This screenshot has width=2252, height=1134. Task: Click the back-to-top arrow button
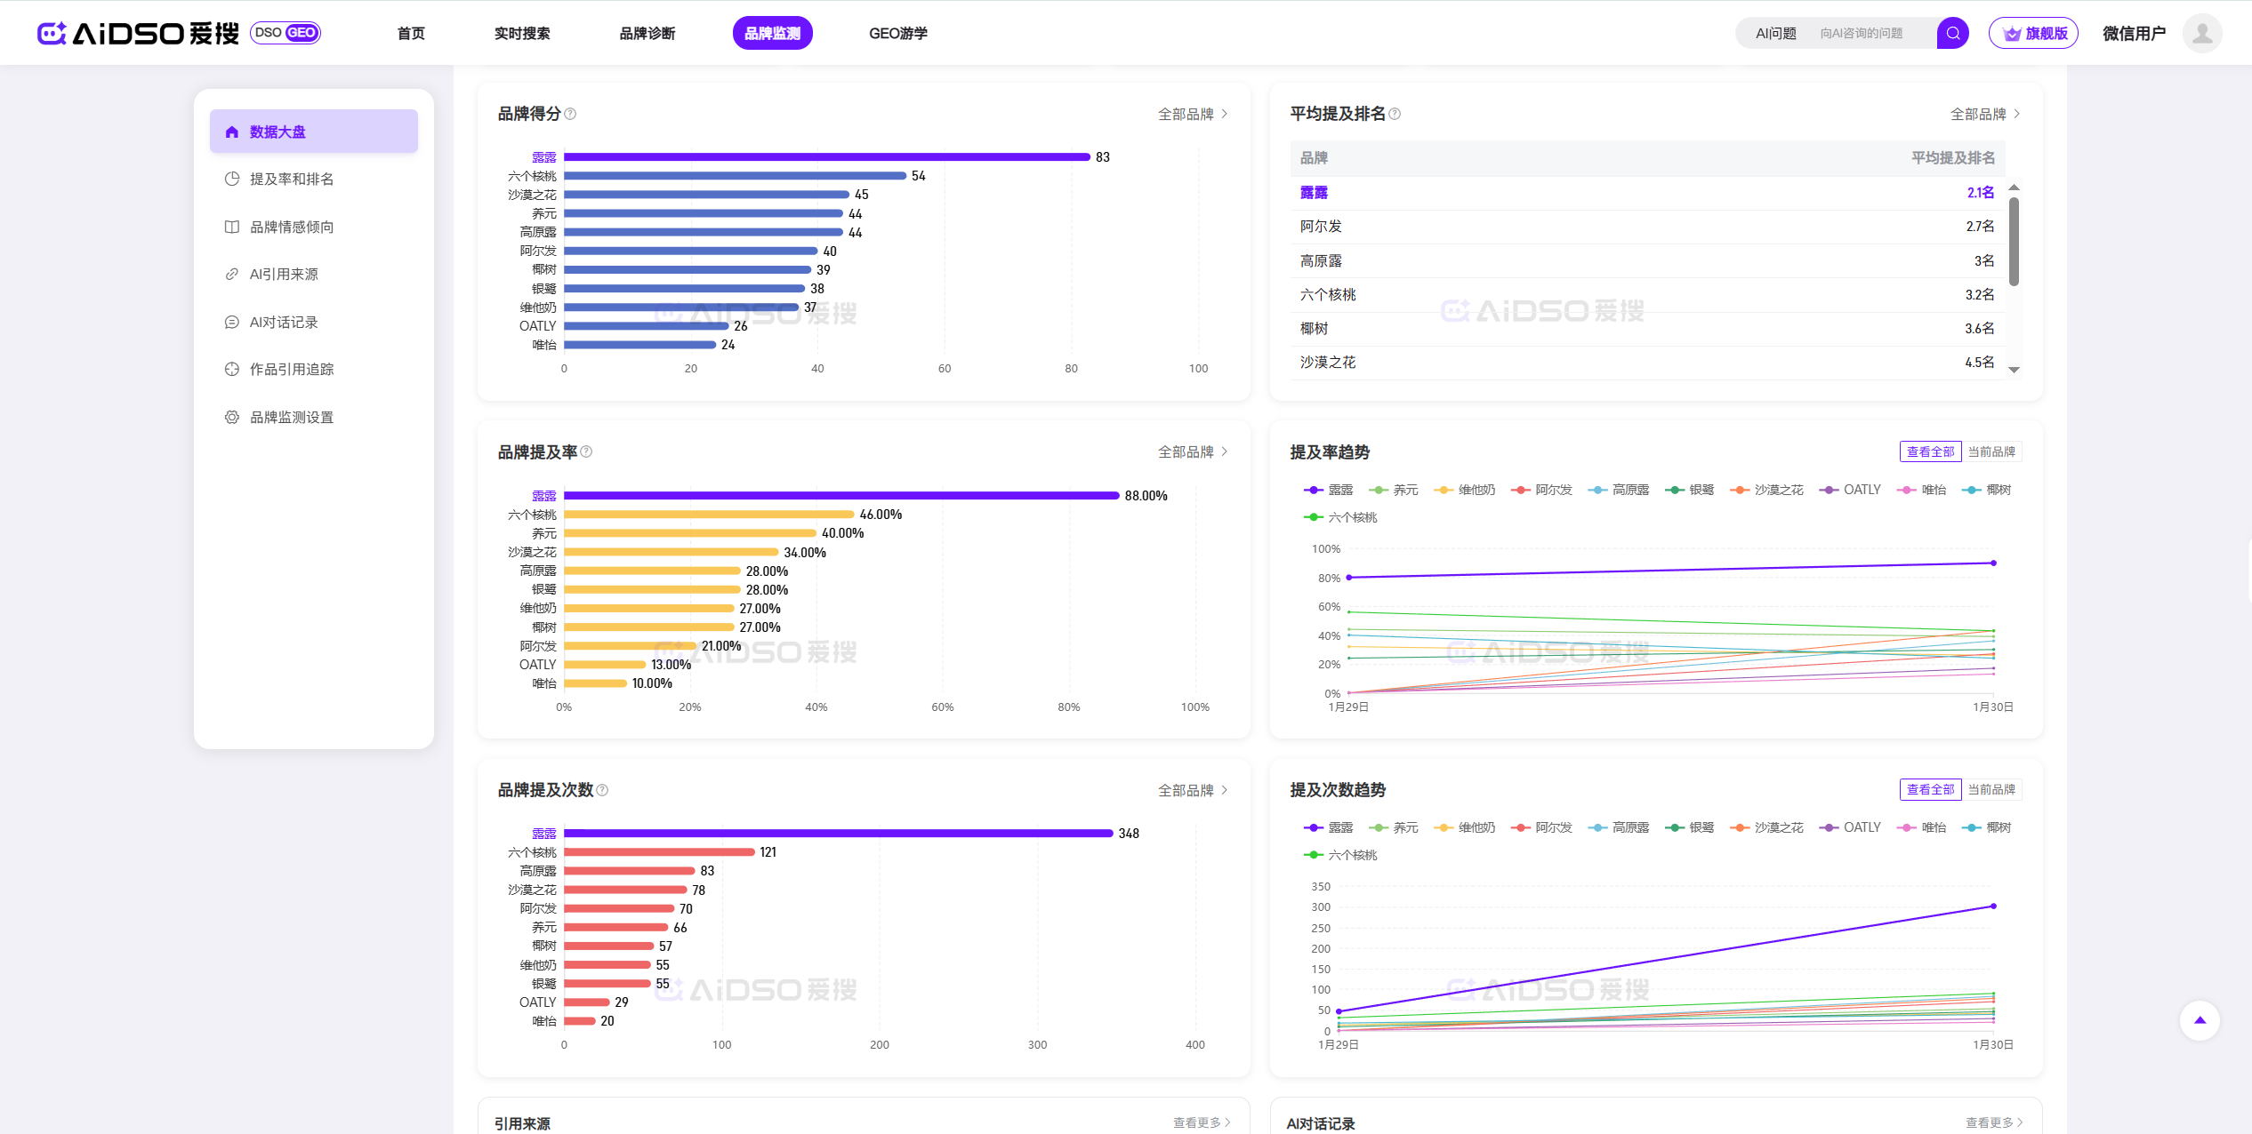[2200, 1020]
